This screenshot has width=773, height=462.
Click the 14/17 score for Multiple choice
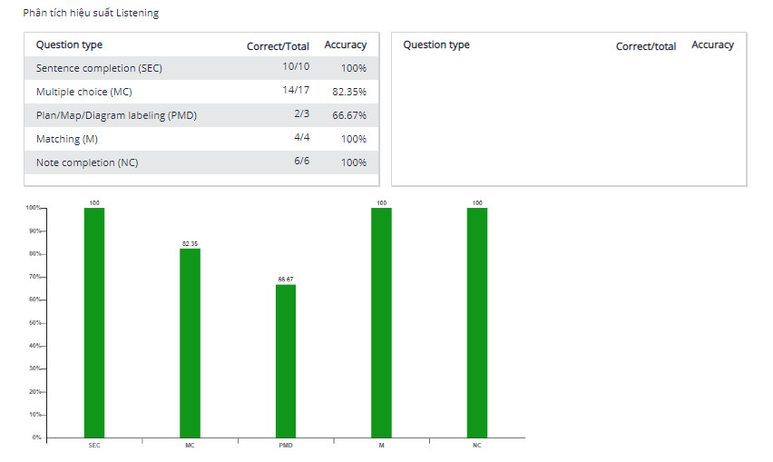(x=296, y=91)
